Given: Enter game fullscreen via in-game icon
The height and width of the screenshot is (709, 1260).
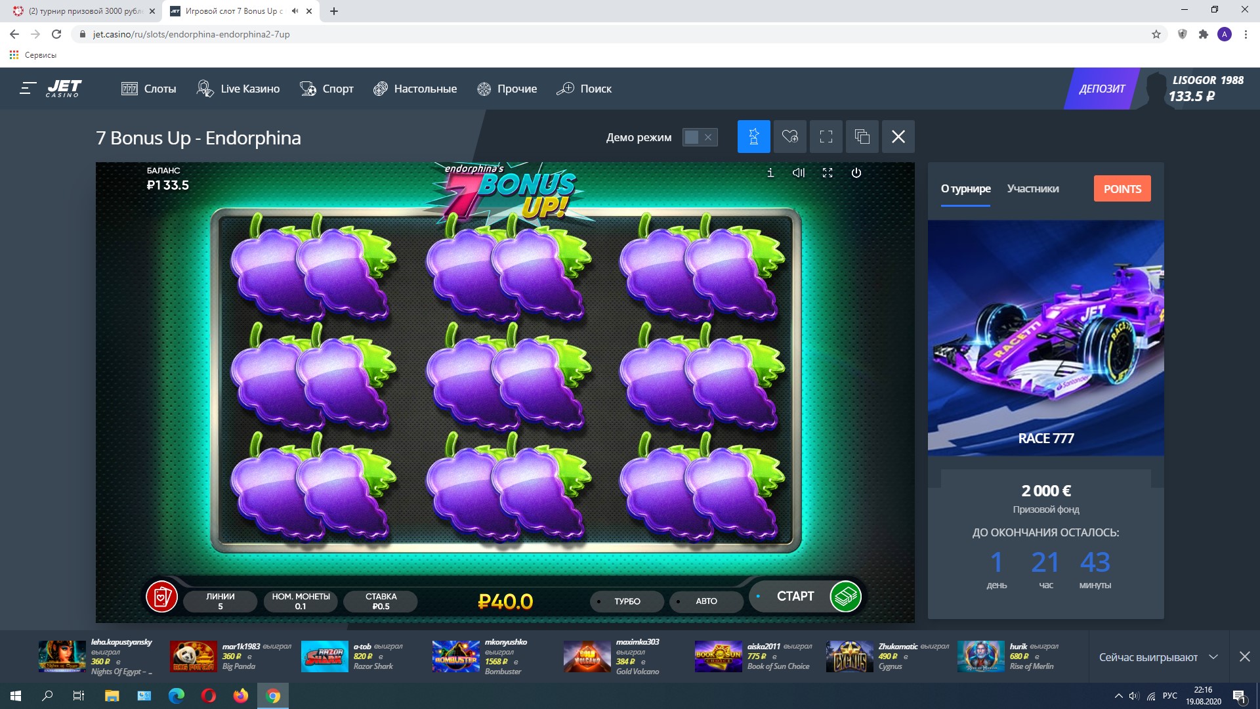Looking at the screenshot, I should point(828,173).
